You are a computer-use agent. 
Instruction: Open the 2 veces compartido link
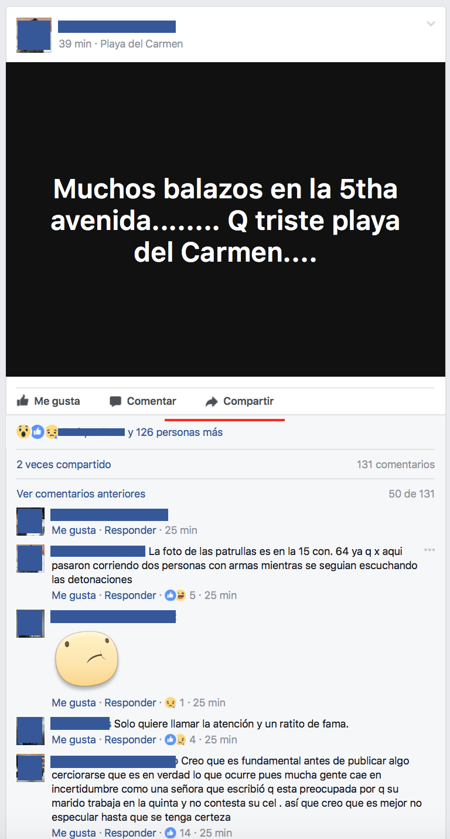(64, 465)
